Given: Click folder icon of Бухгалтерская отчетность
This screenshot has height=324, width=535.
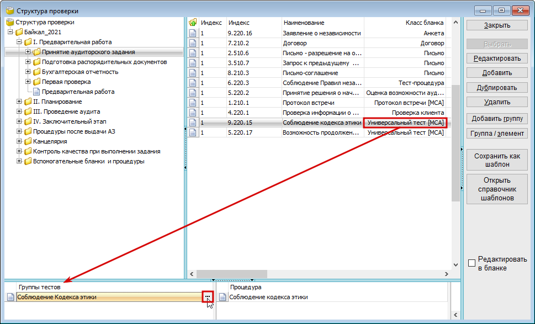Looking at the screenshot, I should 36,72.
